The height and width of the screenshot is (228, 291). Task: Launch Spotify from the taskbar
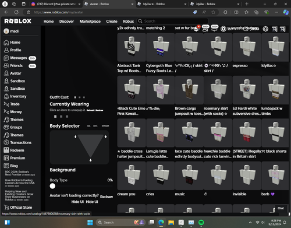201,222
